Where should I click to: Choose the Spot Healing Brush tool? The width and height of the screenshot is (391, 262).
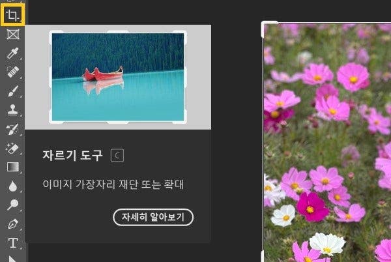coord(13,72)
